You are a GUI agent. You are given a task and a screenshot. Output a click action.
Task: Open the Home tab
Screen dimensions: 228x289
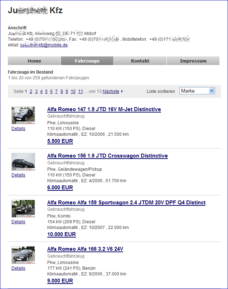click(34, 61)
